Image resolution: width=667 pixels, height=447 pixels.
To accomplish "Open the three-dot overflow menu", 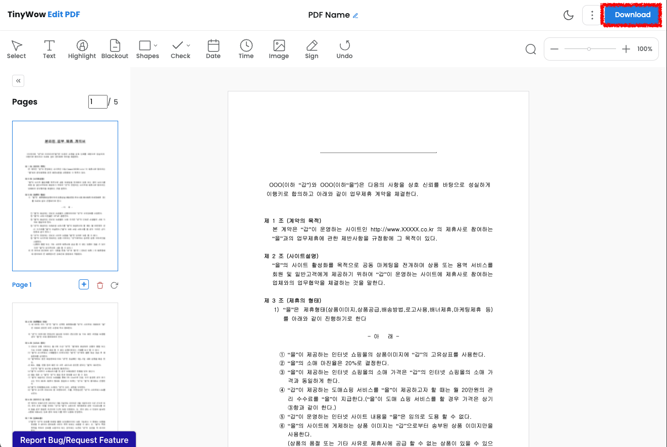I will (x=591, y=15).
